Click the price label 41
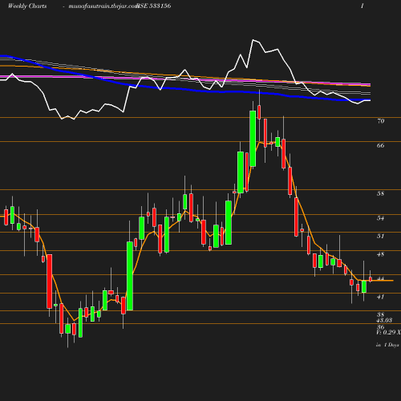This screenshot has width=401, height=401. [381, 297]
